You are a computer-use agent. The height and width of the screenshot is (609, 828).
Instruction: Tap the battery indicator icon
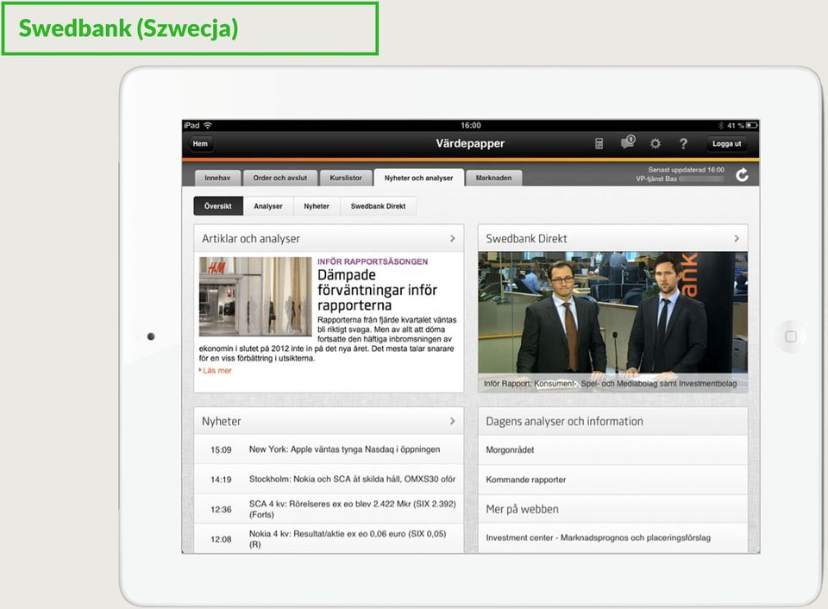point(752,125)
